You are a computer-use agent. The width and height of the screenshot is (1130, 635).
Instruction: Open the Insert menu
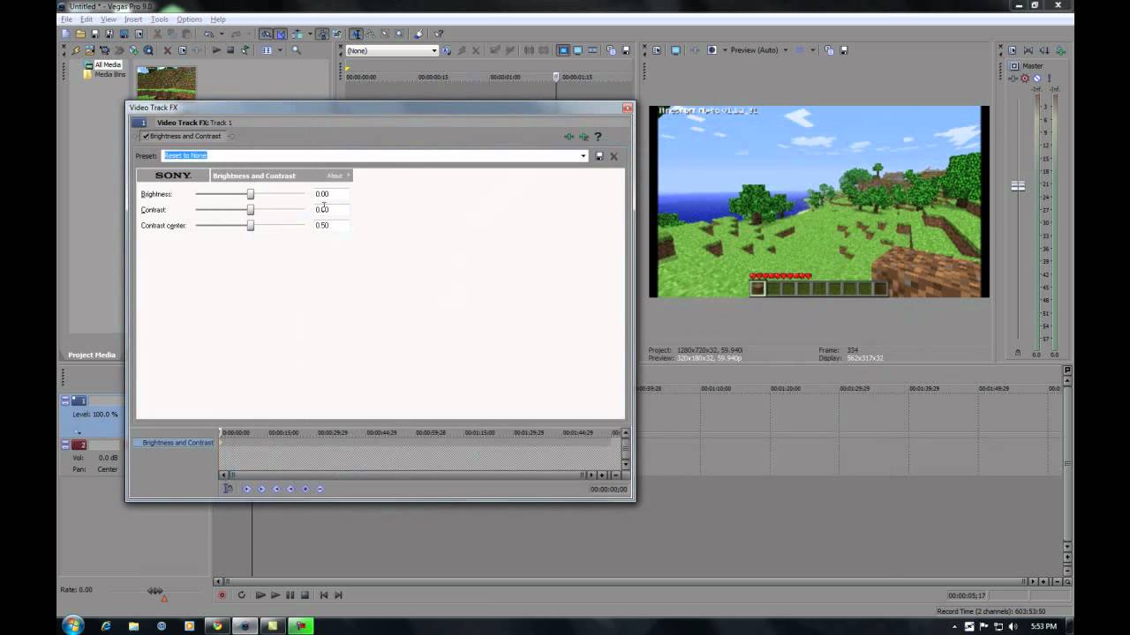pos(133,19)
